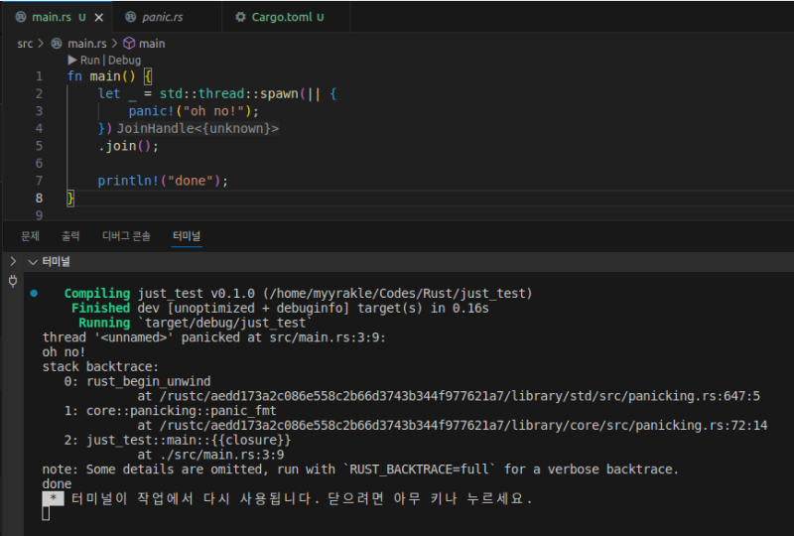Open the 출력 (Output) panel tab
Screen dimensions: 794x536
(70, 236)
